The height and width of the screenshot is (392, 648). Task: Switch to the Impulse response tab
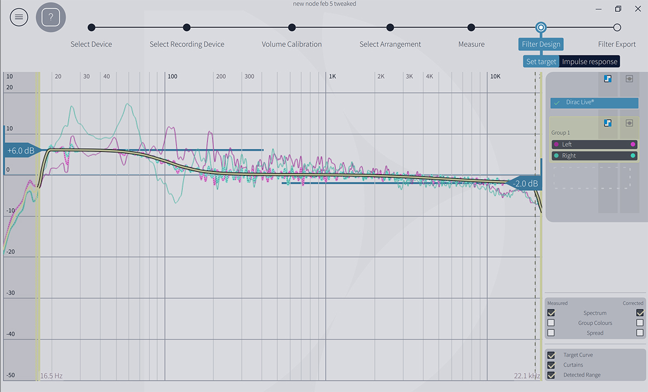coord(589,61)
